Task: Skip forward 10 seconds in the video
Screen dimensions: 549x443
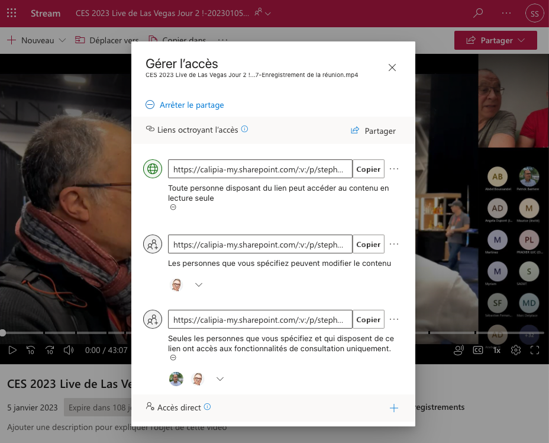Action: coord(50,350)
